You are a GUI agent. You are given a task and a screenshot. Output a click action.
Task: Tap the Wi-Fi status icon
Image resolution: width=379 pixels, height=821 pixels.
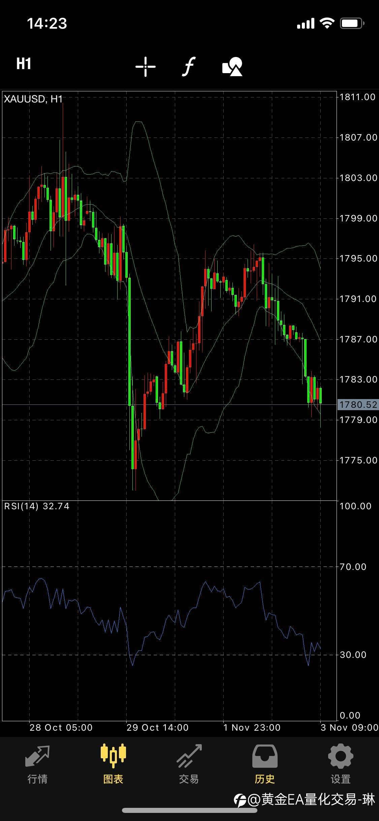[x=327, y=23]
